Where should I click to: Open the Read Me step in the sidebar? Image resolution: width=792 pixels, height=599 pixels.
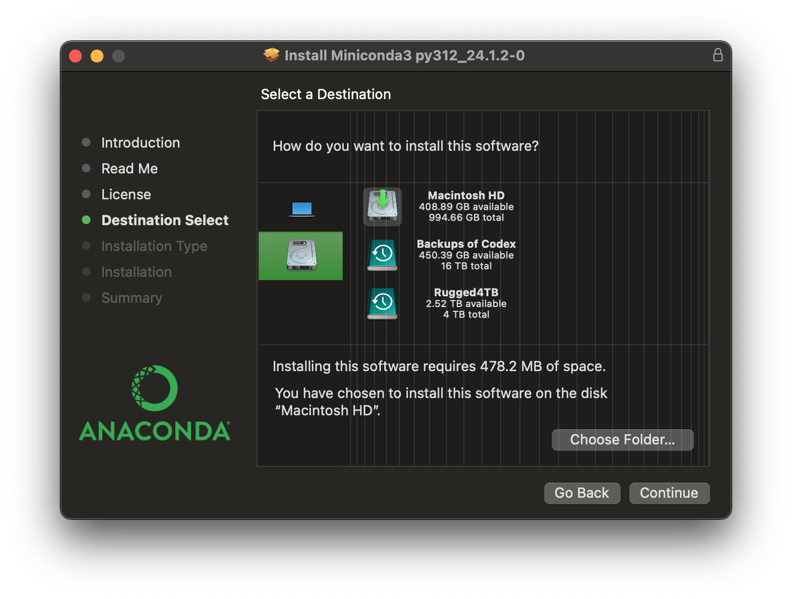coord(129,169)
